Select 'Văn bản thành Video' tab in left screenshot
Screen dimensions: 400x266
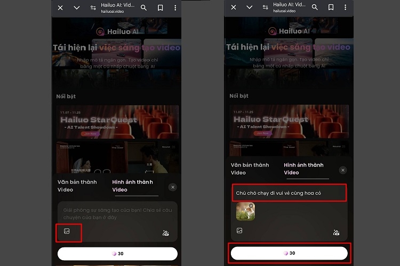tap(77, 186)
